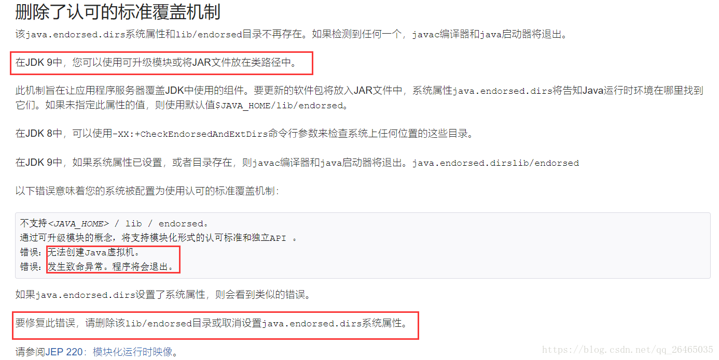
Task: Click the sentence 如果java.endorsed.dirs设置了系统属性
Action: 163,295
